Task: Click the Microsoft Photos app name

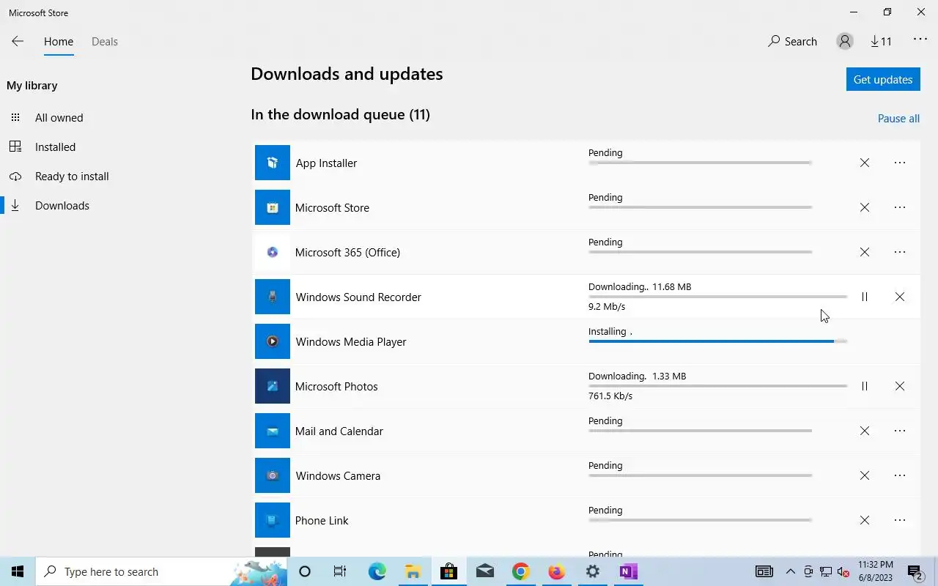Action: click(336, 387)
